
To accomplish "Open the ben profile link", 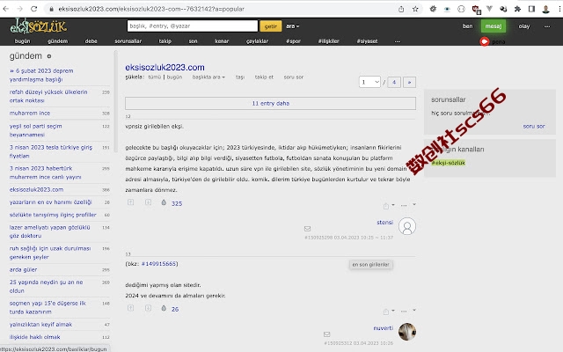I will (x=467, y=26).
